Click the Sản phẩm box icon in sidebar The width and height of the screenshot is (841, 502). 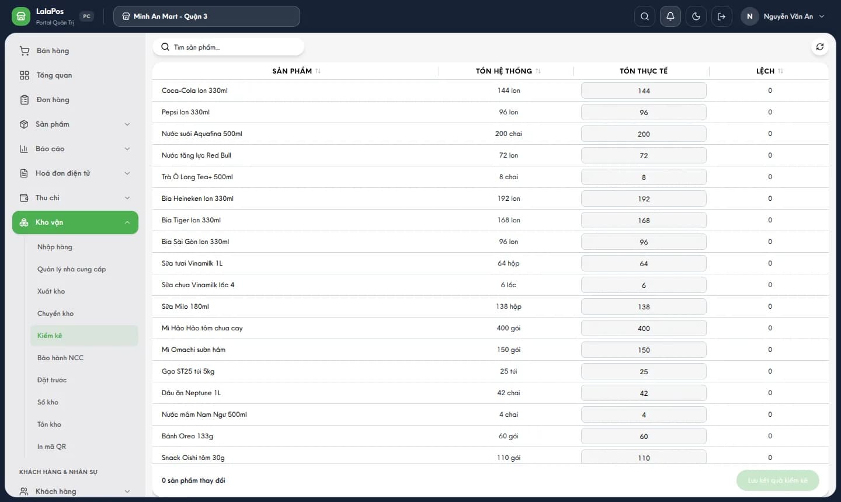click(x=24, y=124)
